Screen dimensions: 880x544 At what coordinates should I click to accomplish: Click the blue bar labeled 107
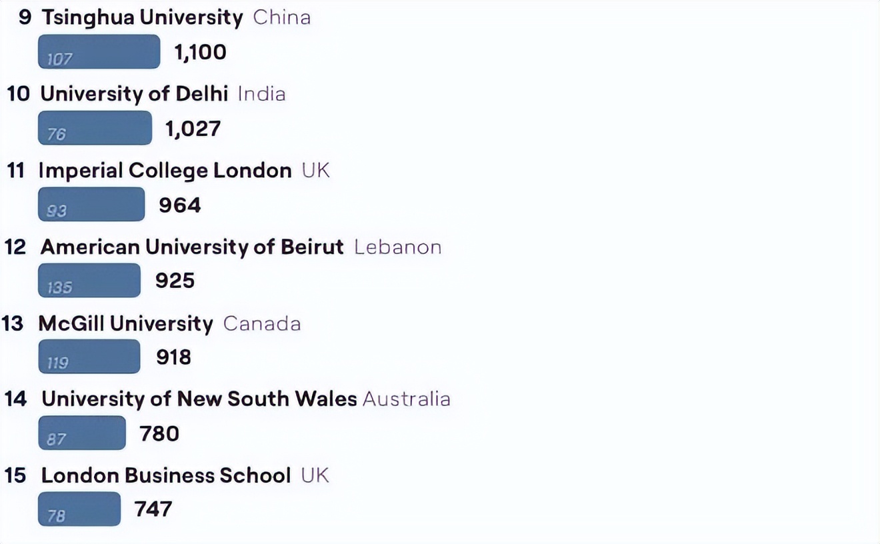99,52
